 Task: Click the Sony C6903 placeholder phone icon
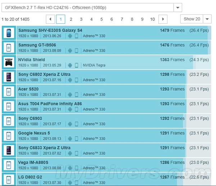(x=9, y=121)
